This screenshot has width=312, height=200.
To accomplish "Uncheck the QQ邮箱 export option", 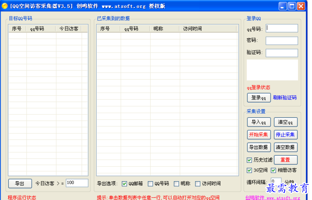I will [x=124, y=184].
